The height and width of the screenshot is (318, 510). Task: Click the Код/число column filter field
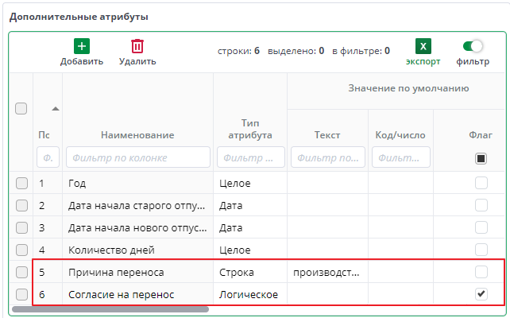pyautogui.click(x=401, y=157)
